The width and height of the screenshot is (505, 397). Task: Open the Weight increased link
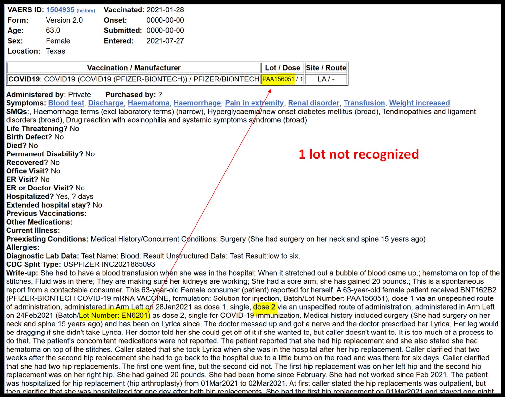(x=420, y=103)
